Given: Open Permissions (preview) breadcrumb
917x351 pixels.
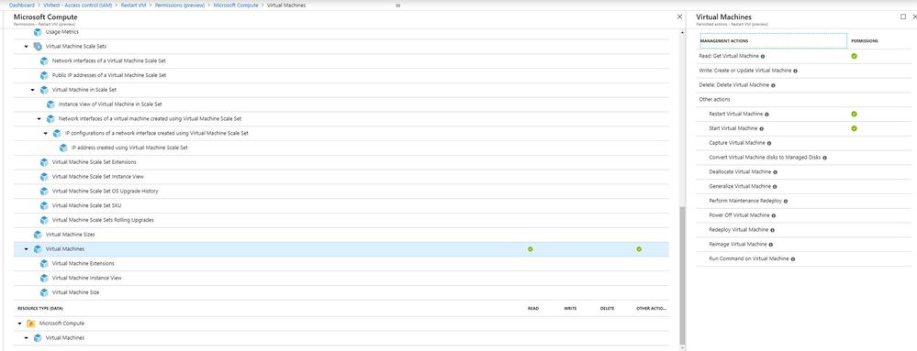Looking at the screenshot, I should (x=180, y=5).
